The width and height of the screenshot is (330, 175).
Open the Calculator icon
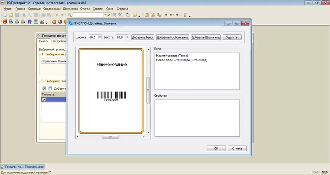(x=147, y=15)
